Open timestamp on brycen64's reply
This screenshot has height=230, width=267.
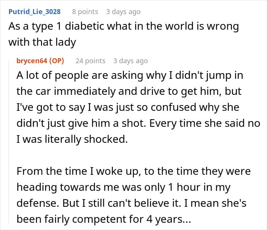[x=130, y=61]
